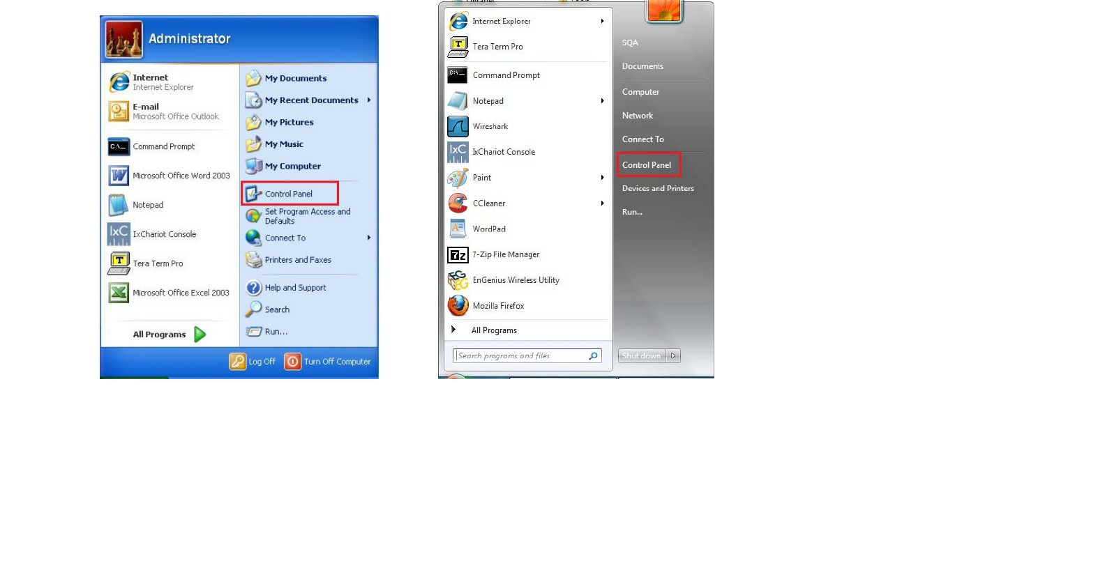
Task: Expand Connect To submenu arrow in XP menu
Action: coord(369,238)
